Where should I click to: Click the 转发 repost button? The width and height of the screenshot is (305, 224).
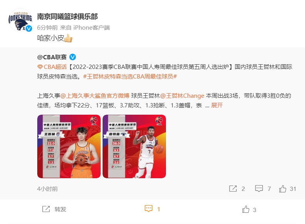coord(54,209)
